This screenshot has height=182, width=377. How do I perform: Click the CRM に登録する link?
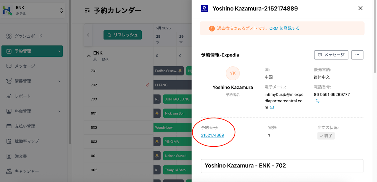284,28
